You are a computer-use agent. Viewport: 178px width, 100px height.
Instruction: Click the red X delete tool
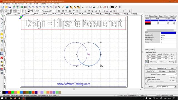point(2,58)
